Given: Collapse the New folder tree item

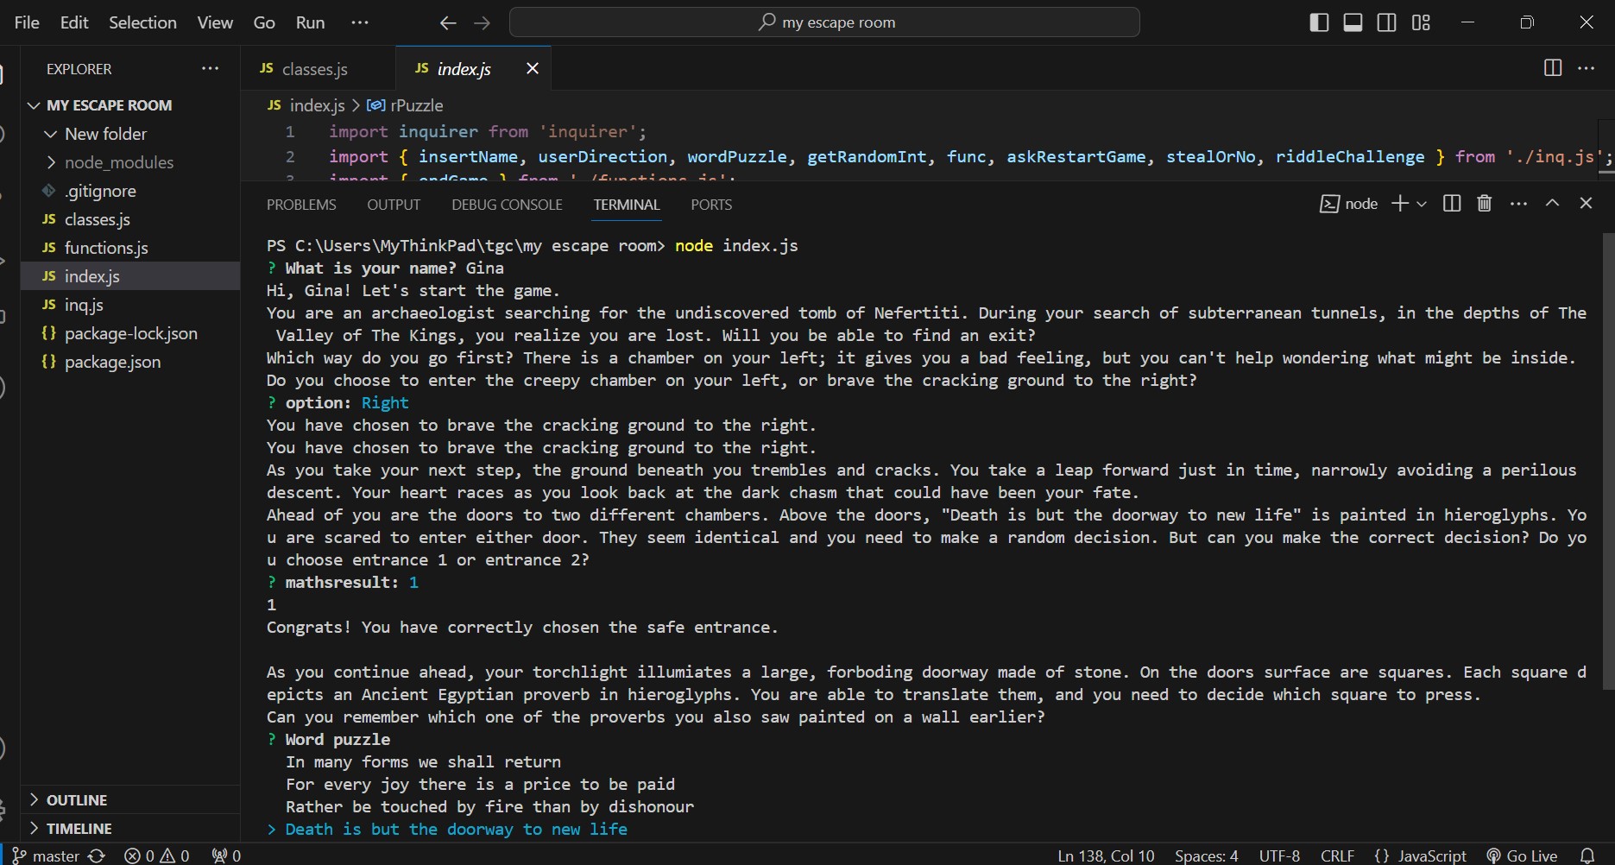Looking at the screenshot, I should (129, 134).
